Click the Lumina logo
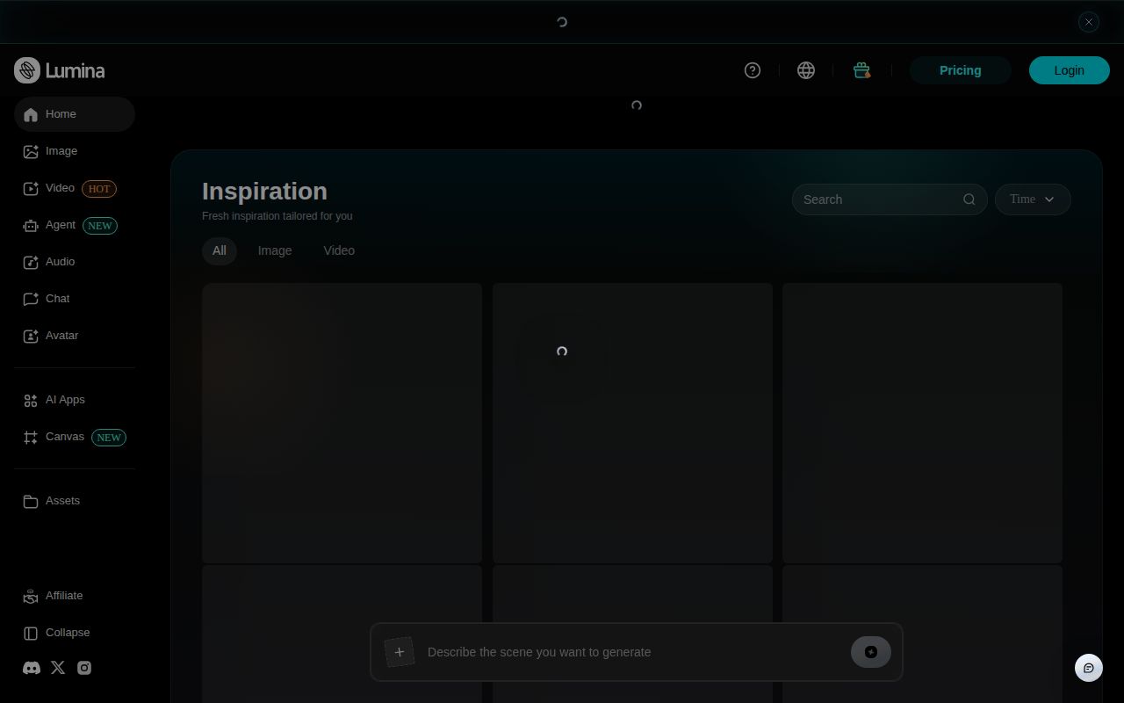Viewport: 1124px width, 703px height. coord(60,70)
